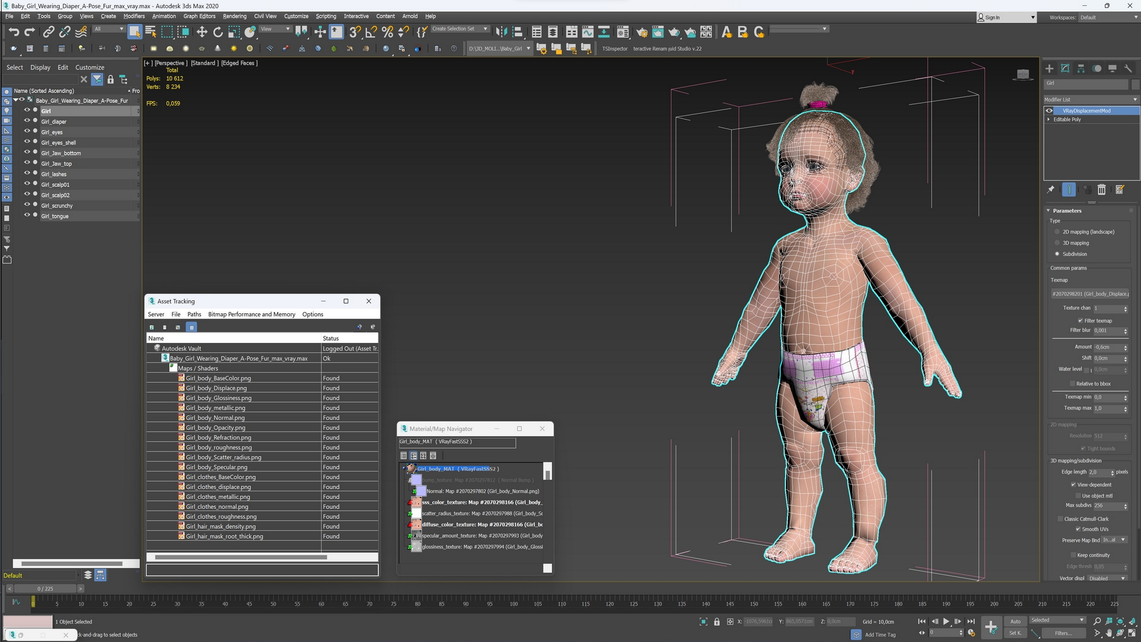This screenshot has height=642, width=1141.
Task: Toggle the Percent Snap icon
Action: pos(387,32)
